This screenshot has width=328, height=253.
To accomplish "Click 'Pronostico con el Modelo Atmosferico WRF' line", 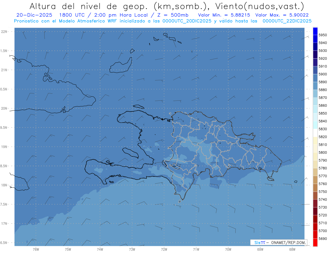I will [66, 21].
